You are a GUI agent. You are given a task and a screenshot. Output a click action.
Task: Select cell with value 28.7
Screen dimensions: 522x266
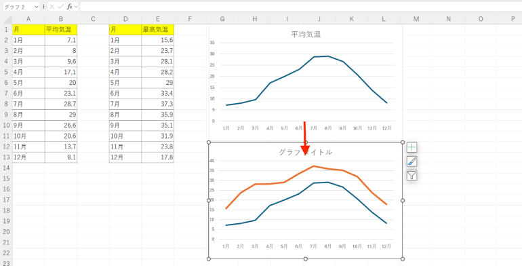pos(60,104)
